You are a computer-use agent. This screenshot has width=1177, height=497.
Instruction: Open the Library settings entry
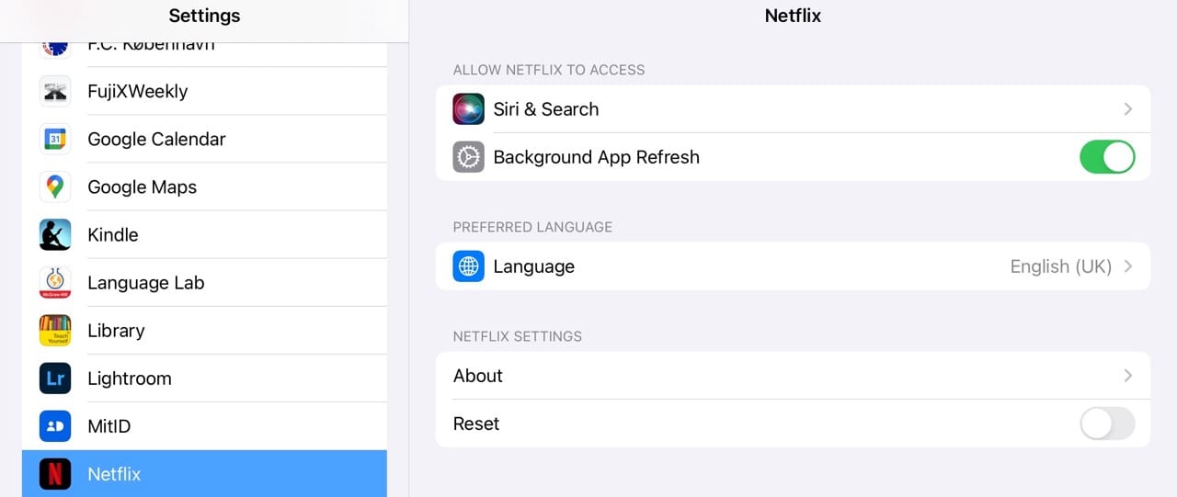click(116, 331)
